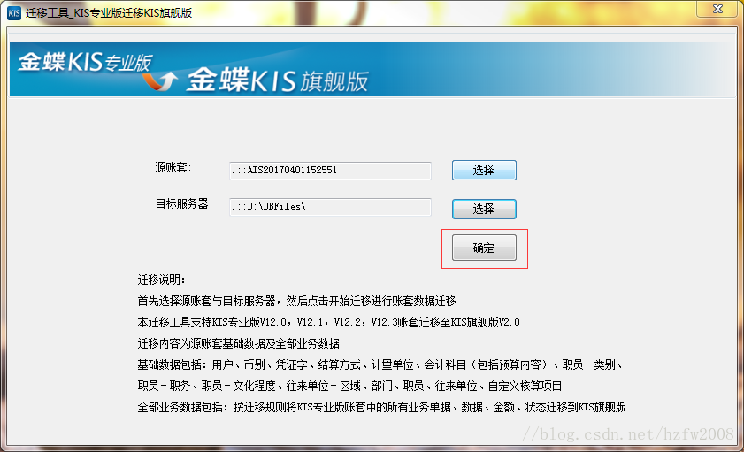Image resolution: width=744 pixels, height=452 pixels.
Task: Click the line listing supported versions V12.0
Action: click(x=328, y=322)
